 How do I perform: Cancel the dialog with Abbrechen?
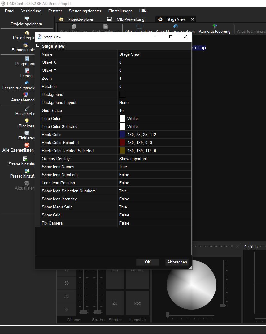pyautogui.click(x=177, y=262)
